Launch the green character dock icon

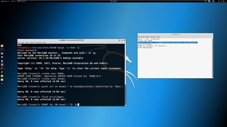(x=2, y=61)
